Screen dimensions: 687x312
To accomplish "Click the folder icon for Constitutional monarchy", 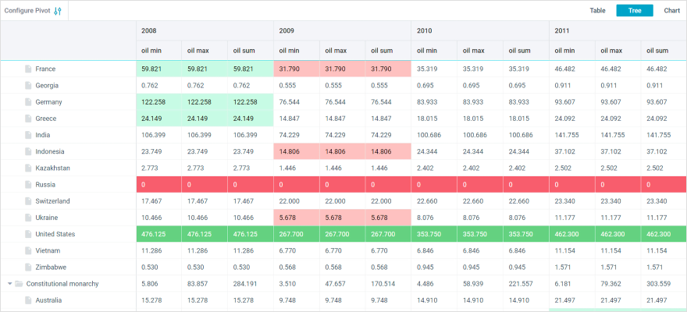I will [19, 284].
